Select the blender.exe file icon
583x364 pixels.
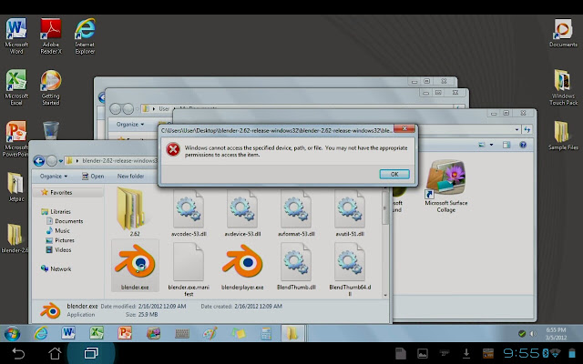pyautogui.click(x=135, y=263)
